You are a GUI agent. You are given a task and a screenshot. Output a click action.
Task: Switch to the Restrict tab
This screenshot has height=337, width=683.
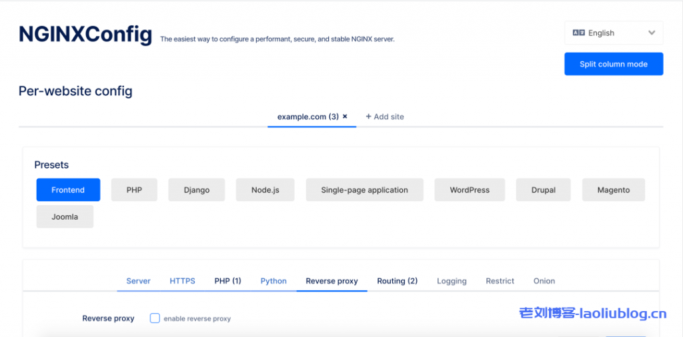(500, 281)
